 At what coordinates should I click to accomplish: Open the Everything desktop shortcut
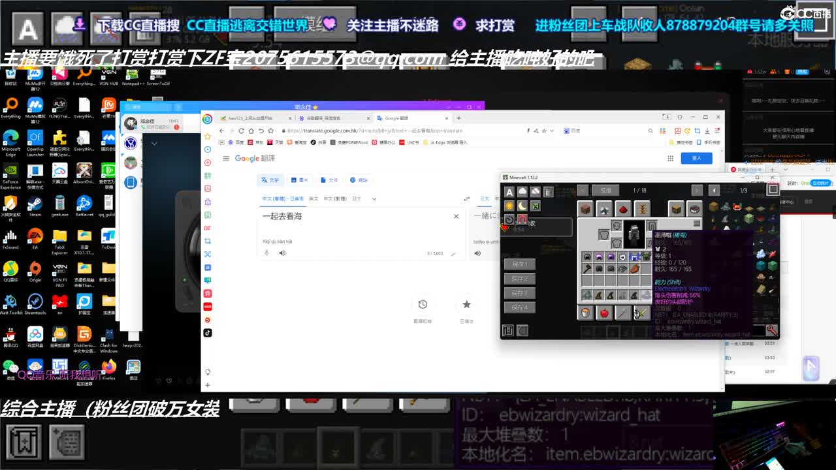10,108
